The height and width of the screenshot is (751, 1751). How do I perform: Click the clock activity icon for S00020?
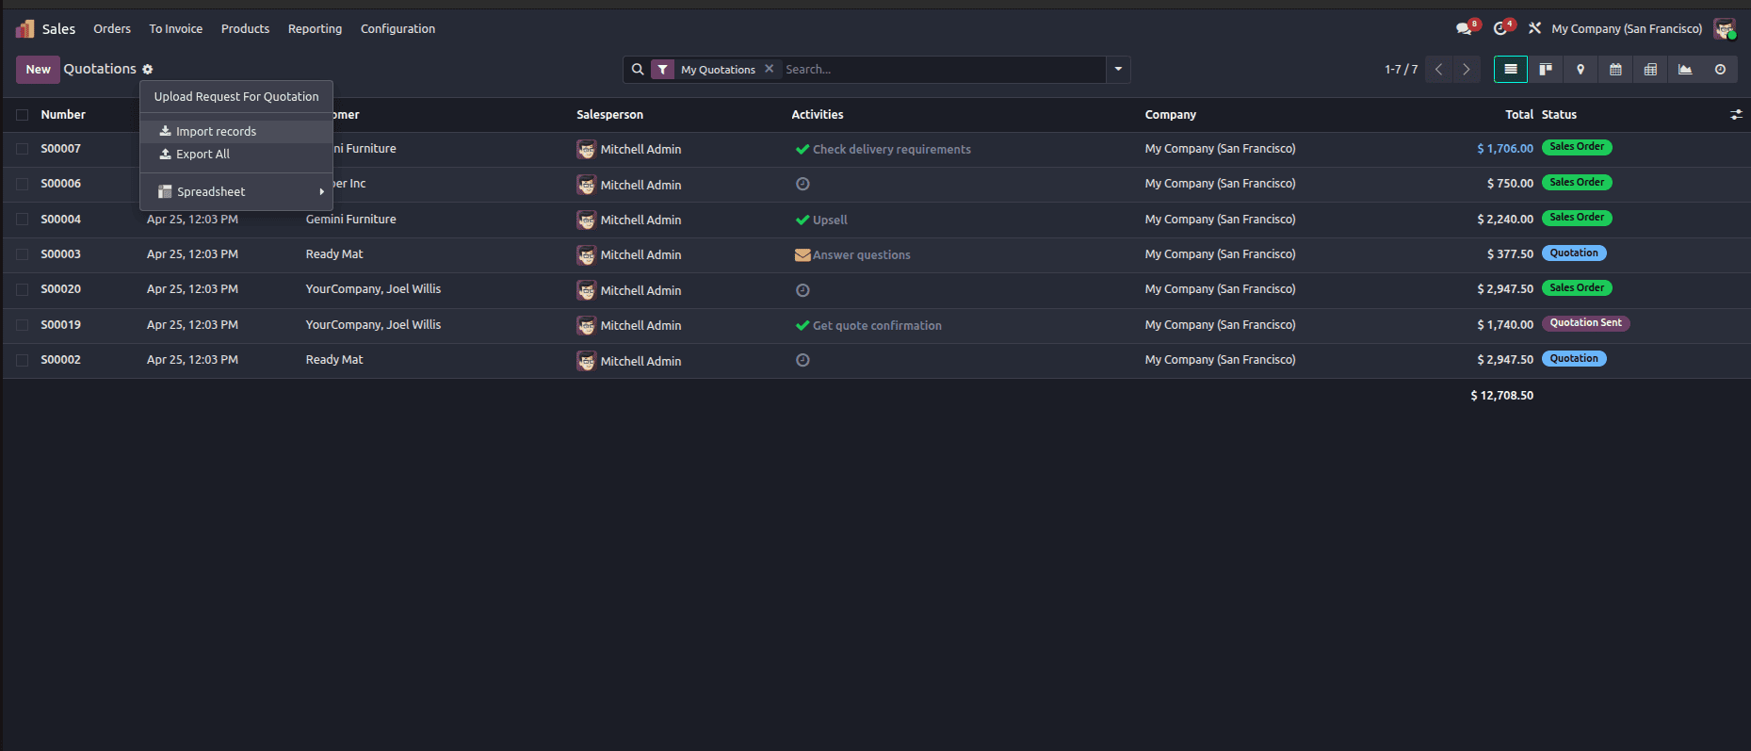(803, 290)
